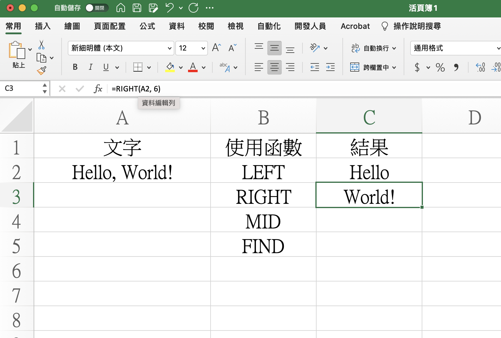This screenshot has height=338, width=501.
Task: Copy selection with the copy icon
Action: (x=41, y=57)
